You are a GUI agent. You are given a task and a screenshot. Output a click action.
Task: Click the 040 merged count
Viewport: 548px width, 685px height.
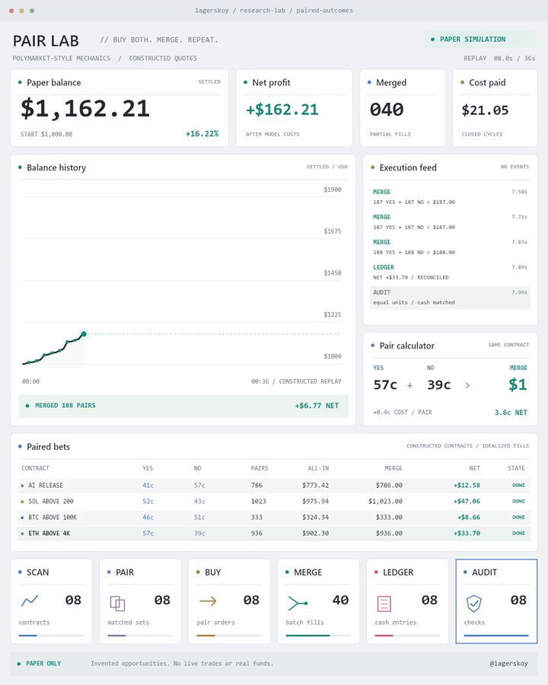(387, 110)
